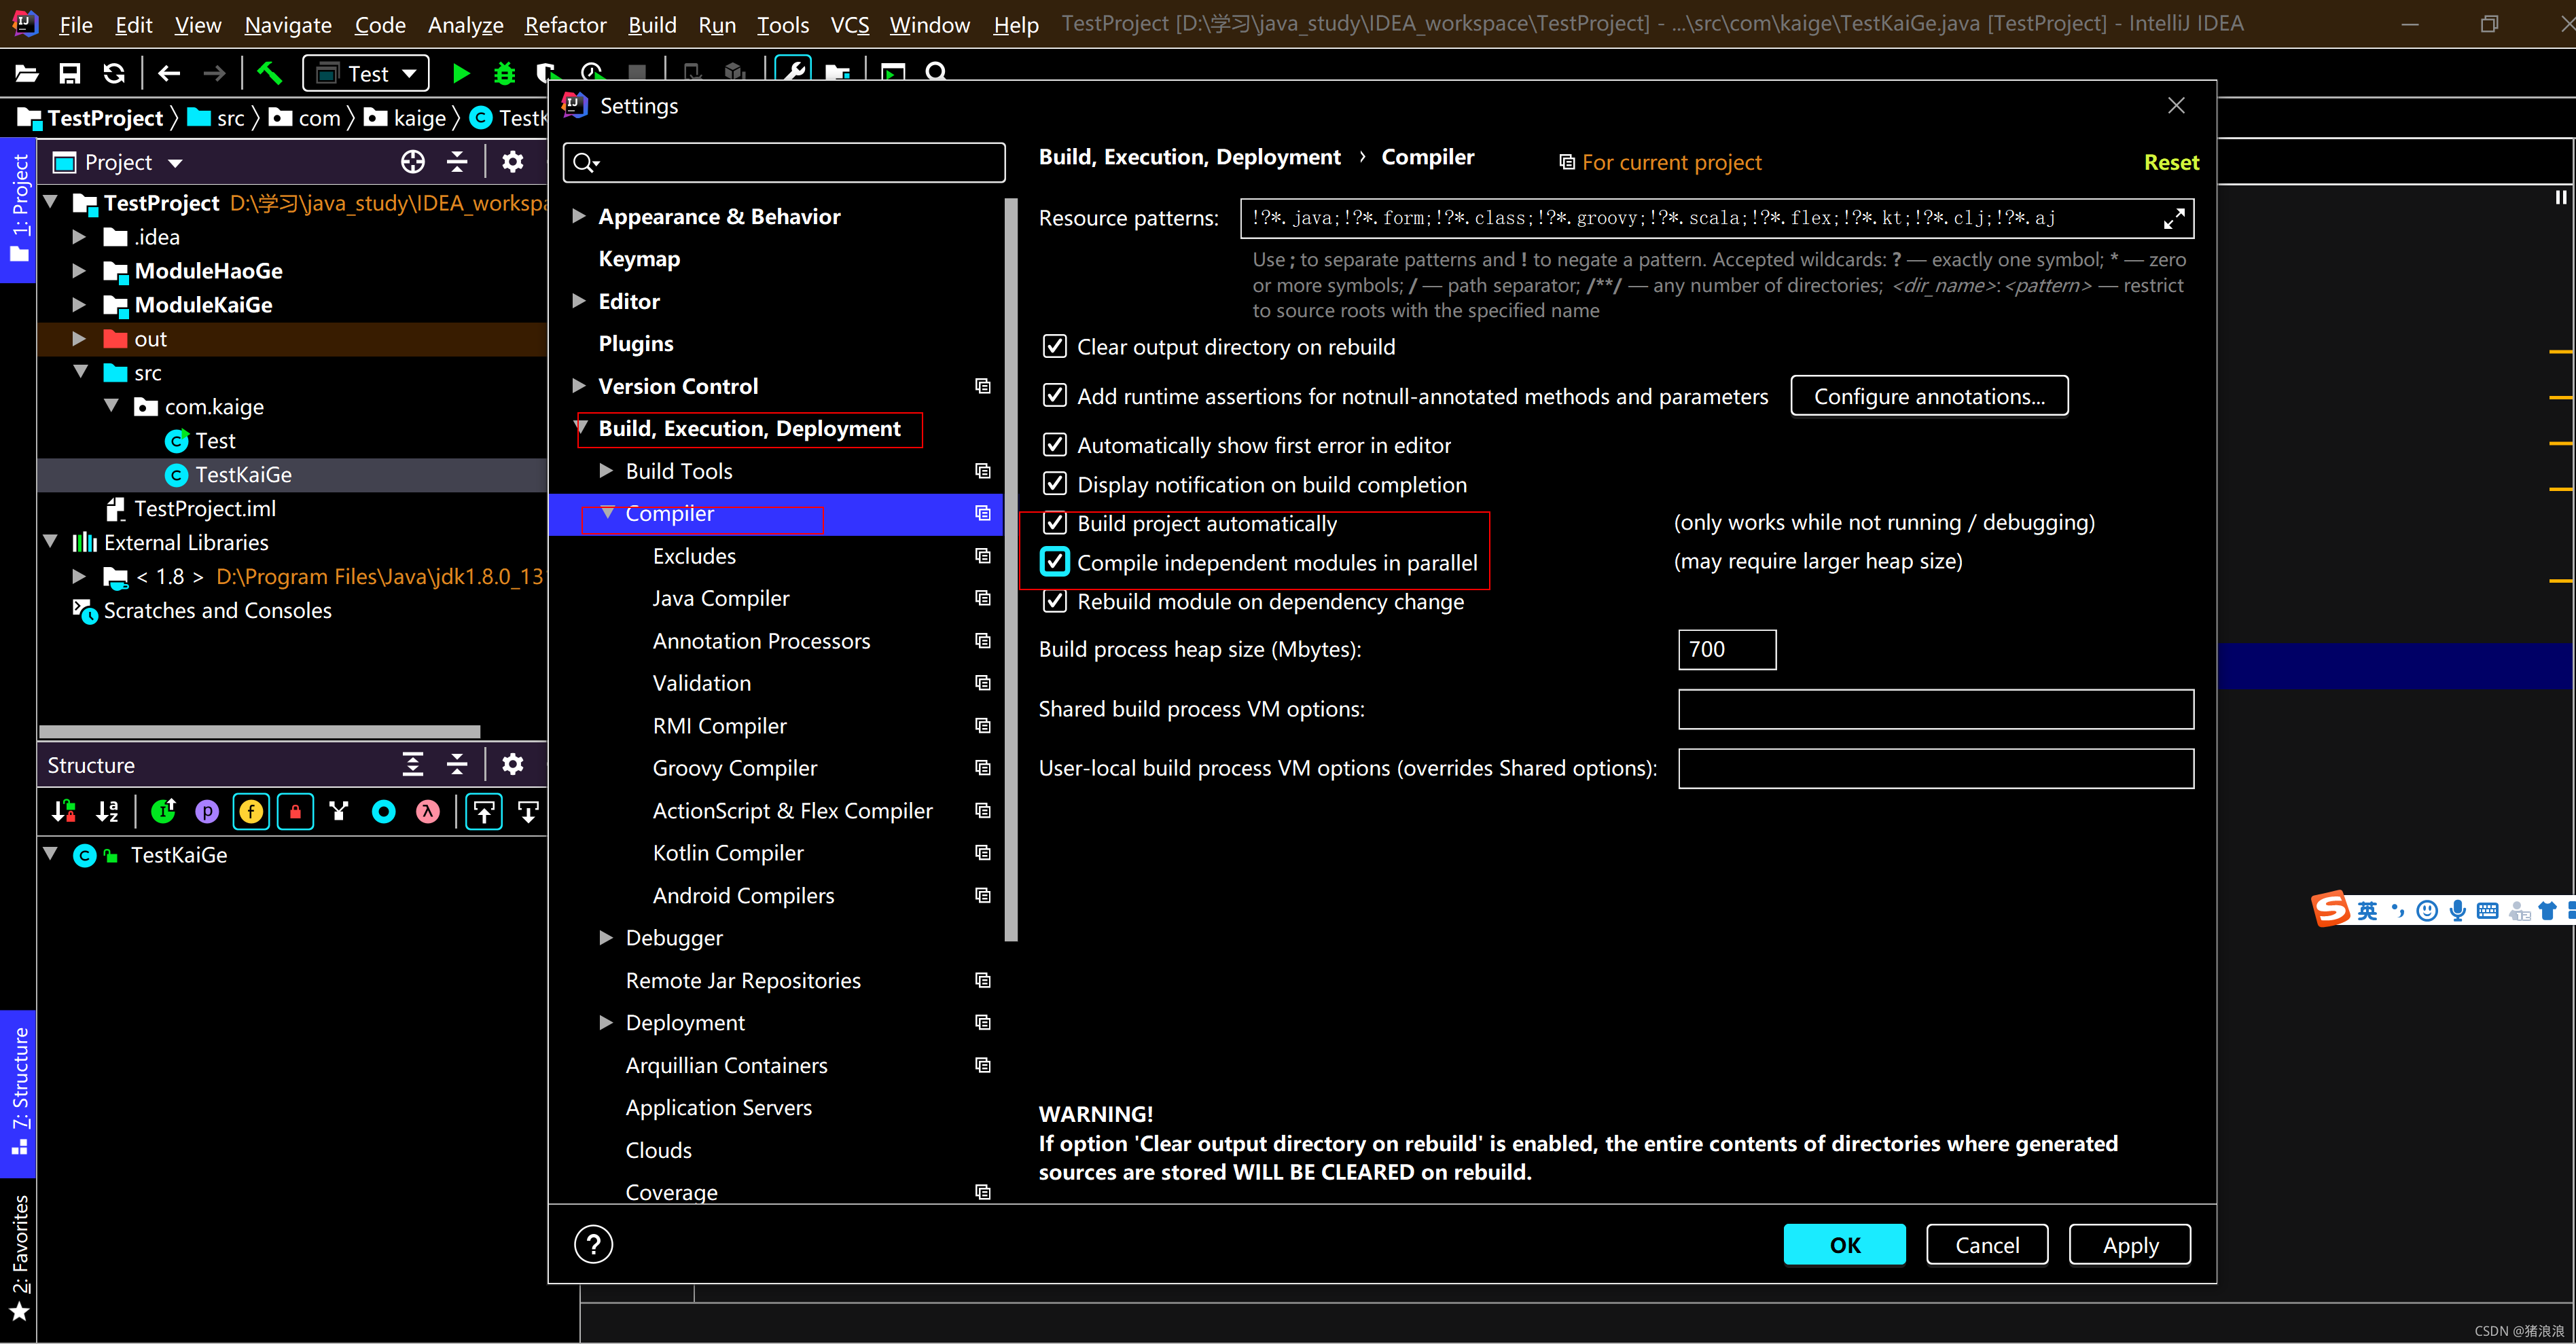Toggle Automatically show first error in editor
The height and width of the screenshot is (1344, 2576).
tap(1054, 444)
